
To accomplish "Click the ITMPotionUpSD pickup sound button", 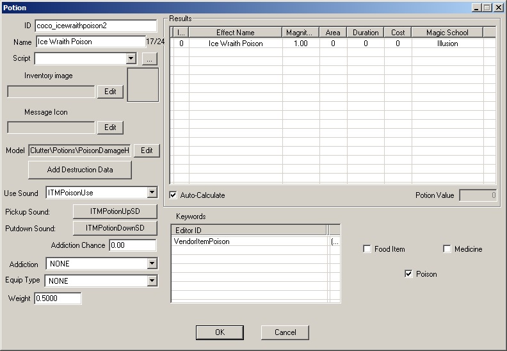I will 115,211.
